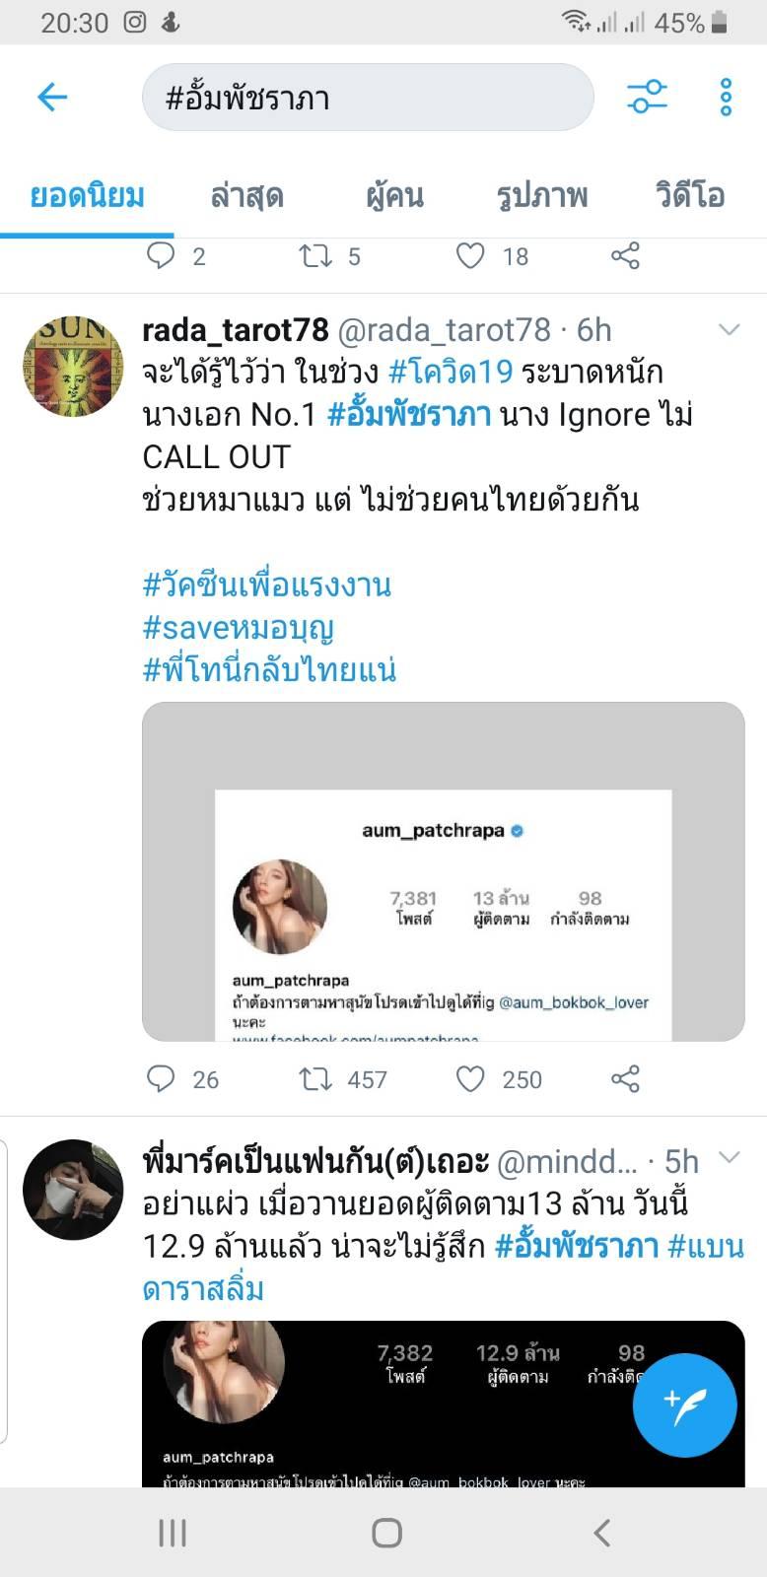
Task: Switch to the ล่าสุด tab
Action: [x=246, y=195]
